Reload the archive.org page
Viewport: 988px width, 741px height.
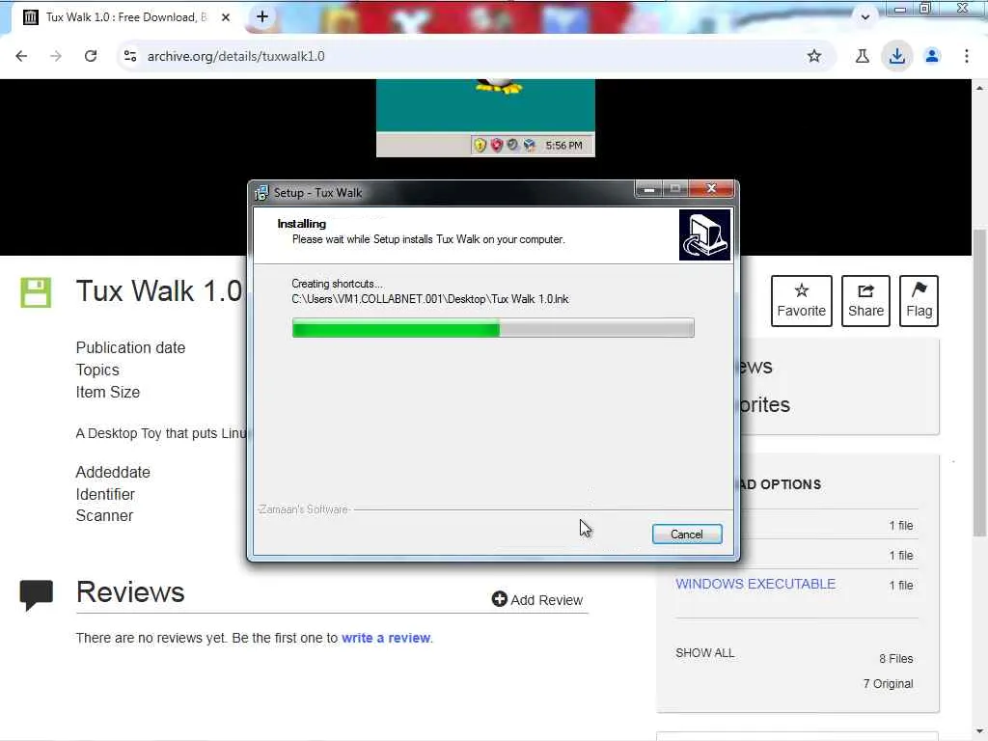click(91, 56)
